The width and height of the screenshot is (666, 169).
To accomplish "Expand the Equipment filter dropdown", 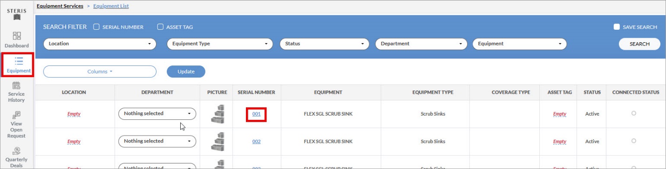I will tap(519, 44).
